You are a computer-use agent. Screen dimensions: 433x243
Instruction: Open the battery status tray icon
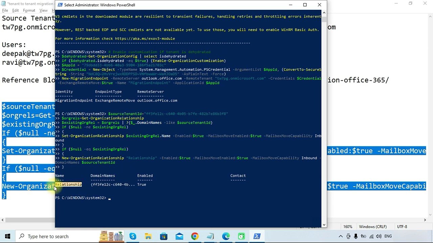tap(364, 236)
